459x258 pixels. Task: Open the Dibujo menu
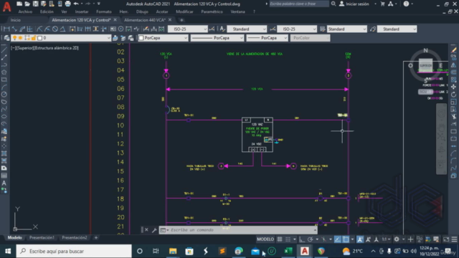click(142, 11)
